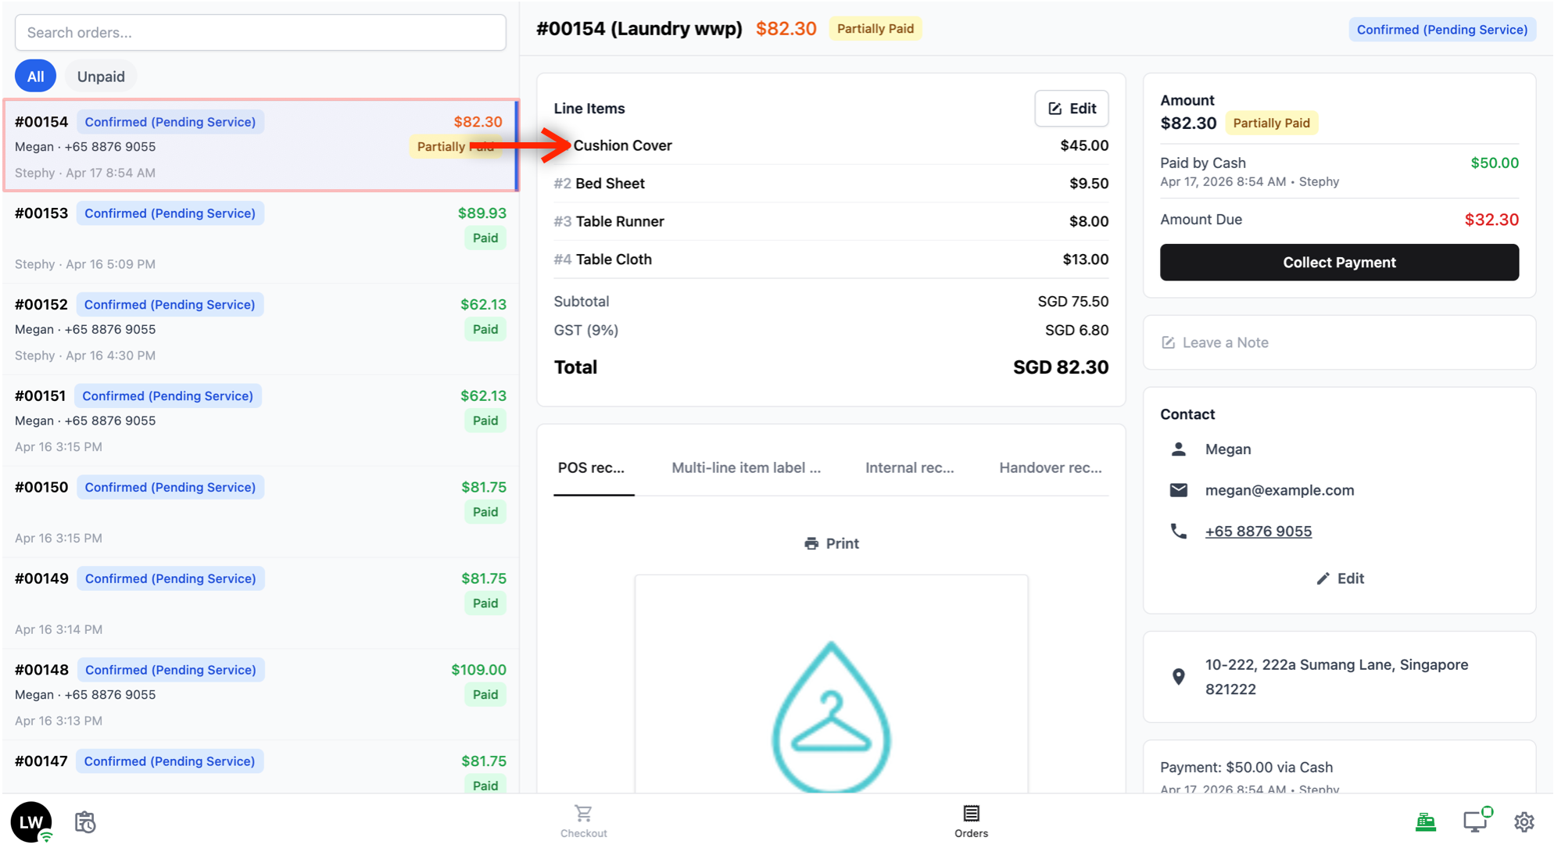Image resolution: width=1554 pixels, height=852 pixels.
Task: Open the customer display monitor icon
Action: [1475, 822]
